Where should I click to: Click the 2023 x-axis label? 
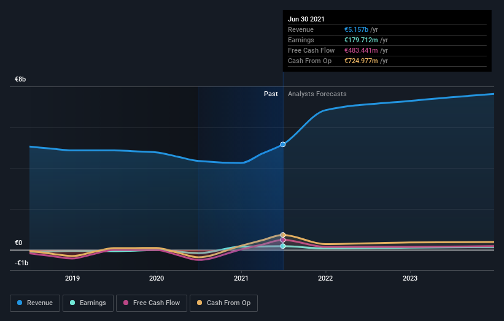point(410,278)
